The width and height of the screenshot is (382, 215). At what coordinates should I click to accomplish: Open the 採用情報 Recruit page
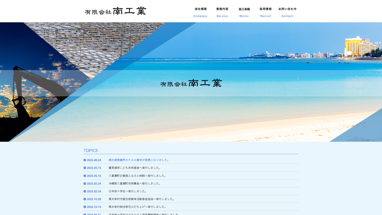point(265,12)
